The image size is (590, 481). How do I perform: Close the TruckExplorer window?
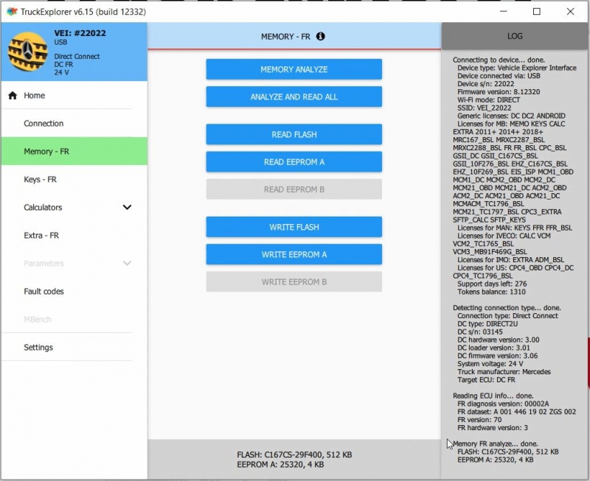[x=570, y=12]
